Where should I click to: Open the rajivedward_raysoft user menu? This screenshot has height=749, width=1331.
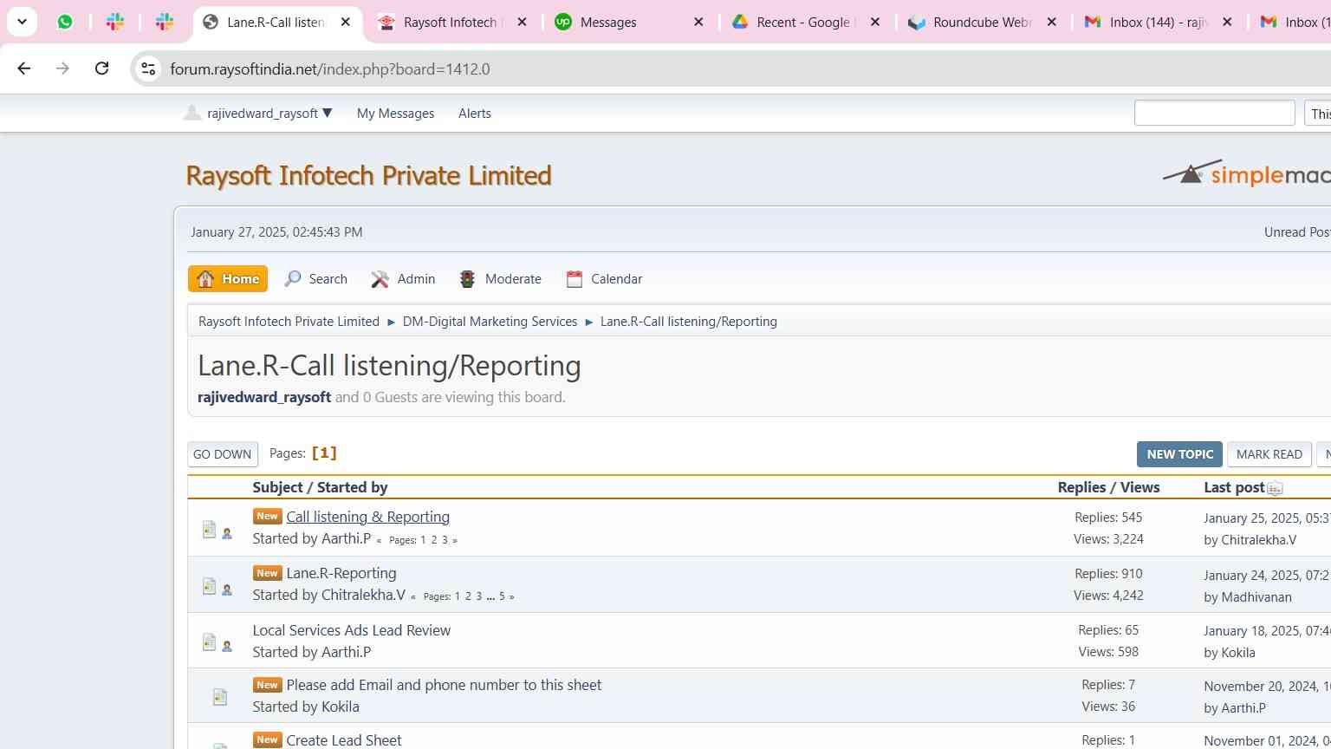tap(258, 114)
